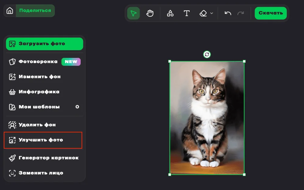
Task: Activate the hand pan tool
Action: (x=150, y=13)
